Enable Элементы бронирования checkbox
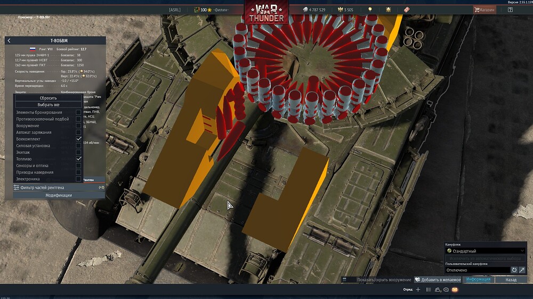This screenshot has height=299, width=533. click(x=78, y=112)
